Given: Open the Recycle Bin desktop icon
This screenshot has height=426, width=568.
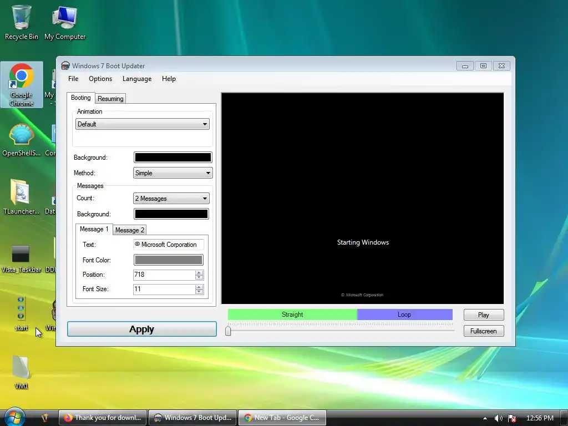Looking at the screenshot, I should click(22, 22).
